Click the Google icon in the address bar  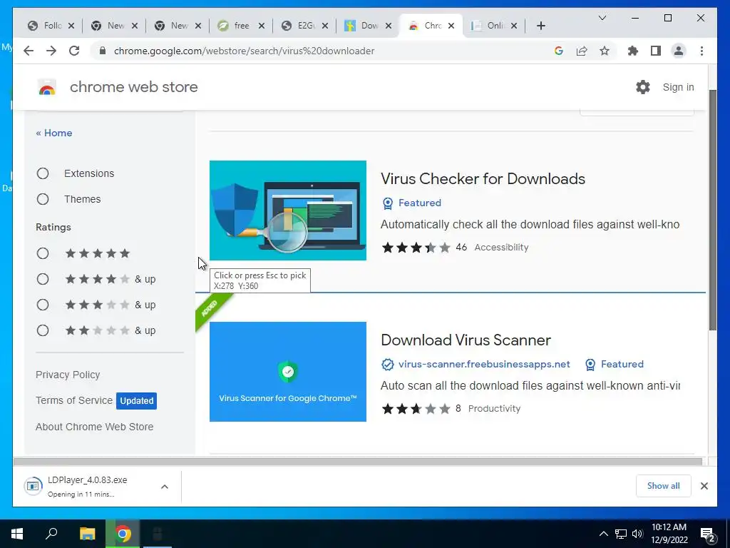[x=559, y=51]
